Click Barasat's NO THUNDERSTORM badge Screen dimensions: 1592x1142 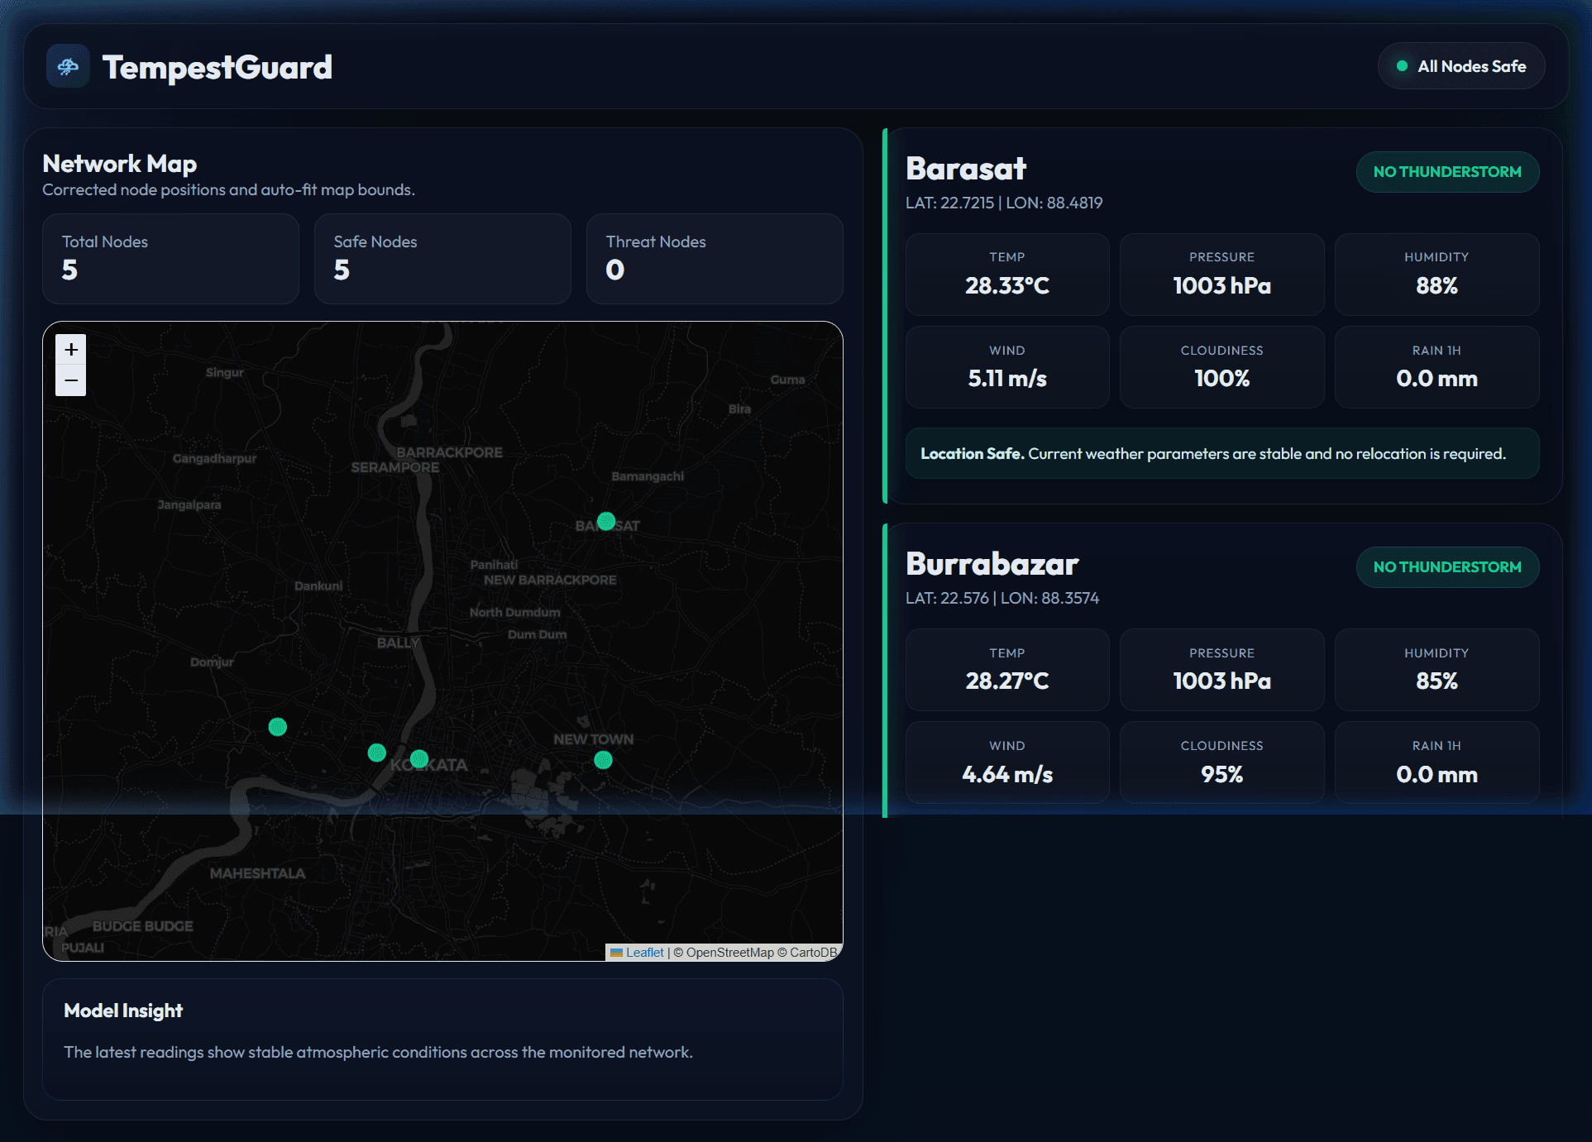click(x=1447, y=172)
